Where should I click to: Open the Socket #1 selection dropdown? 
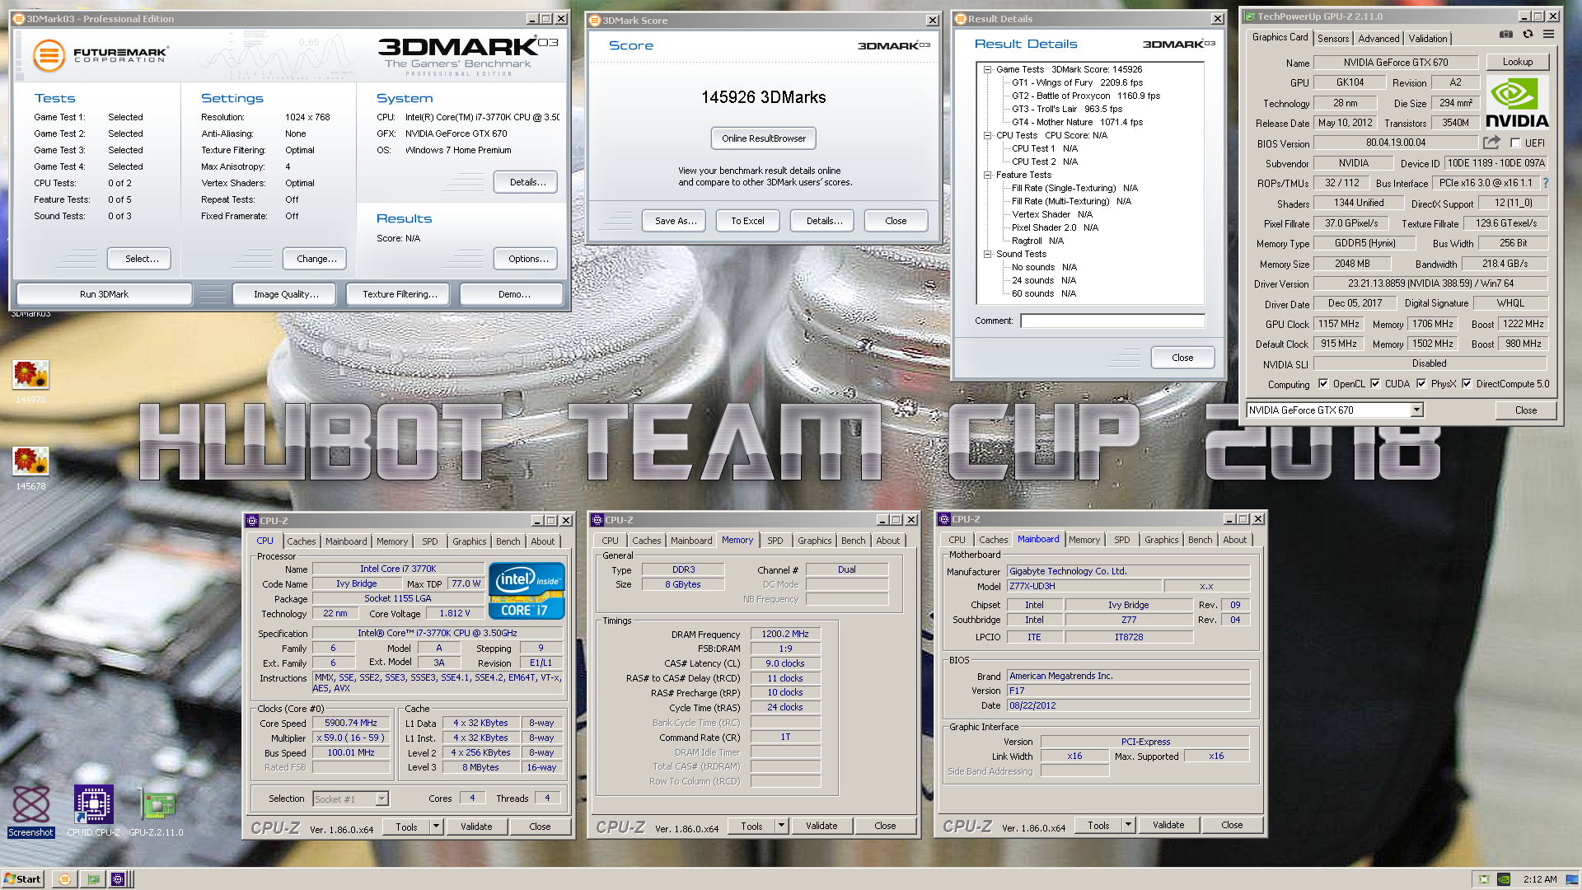(x=381, y=799)
